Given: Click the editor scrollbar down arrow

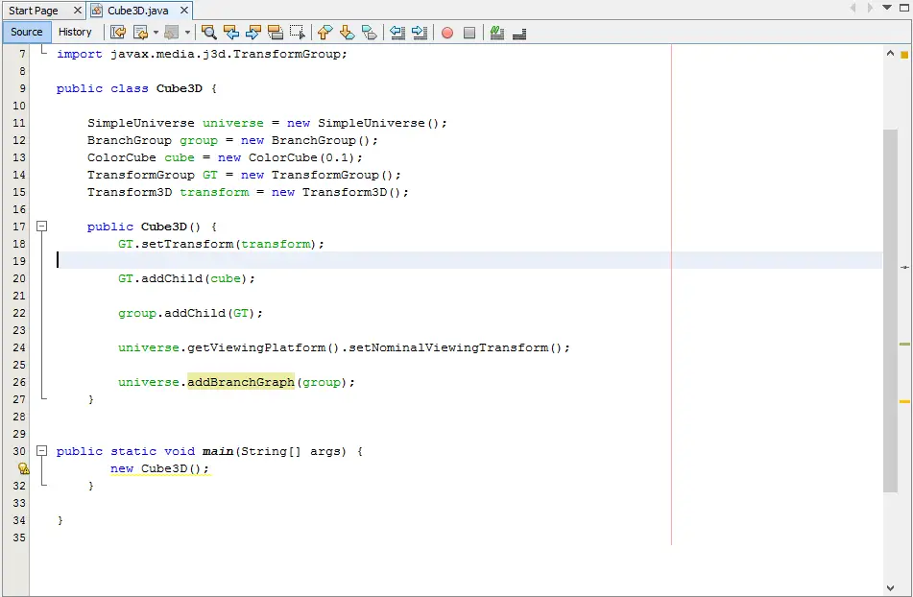Looking at the screenshot, I should pyautogui.click(x=891, y=586).
